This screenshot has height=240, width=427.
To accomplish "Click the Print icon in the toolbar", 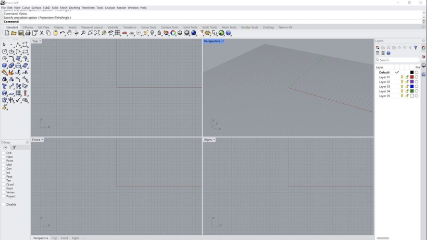I will coord(28,33).
